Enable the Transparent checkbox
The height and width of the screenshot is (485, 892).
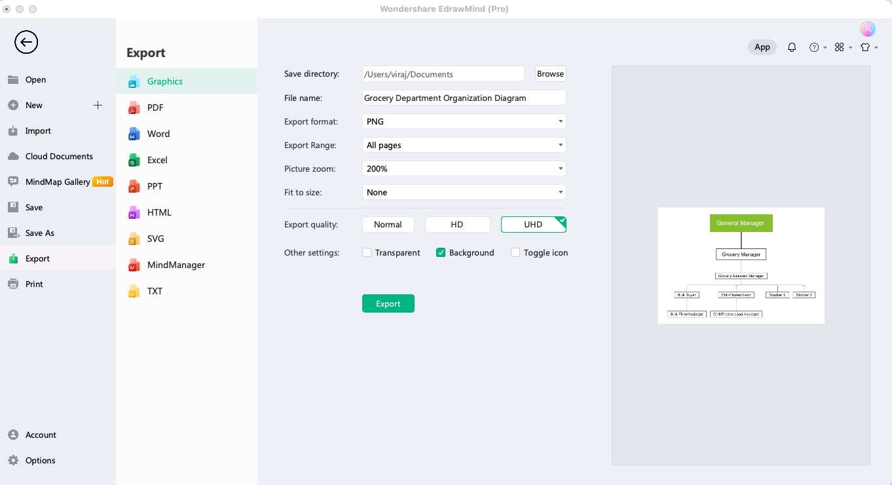point(367,252)
